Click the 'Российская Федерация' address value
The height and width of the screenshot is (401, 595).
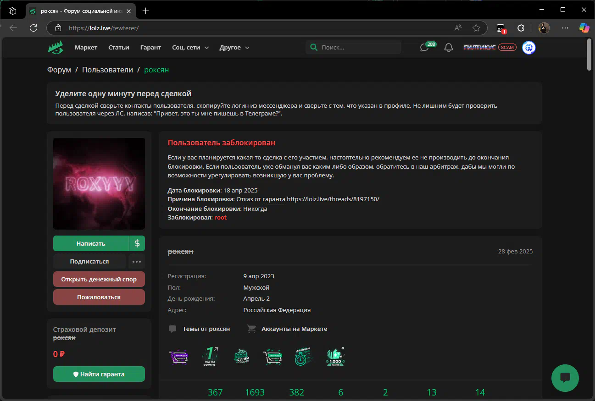[x=277, y=310]
